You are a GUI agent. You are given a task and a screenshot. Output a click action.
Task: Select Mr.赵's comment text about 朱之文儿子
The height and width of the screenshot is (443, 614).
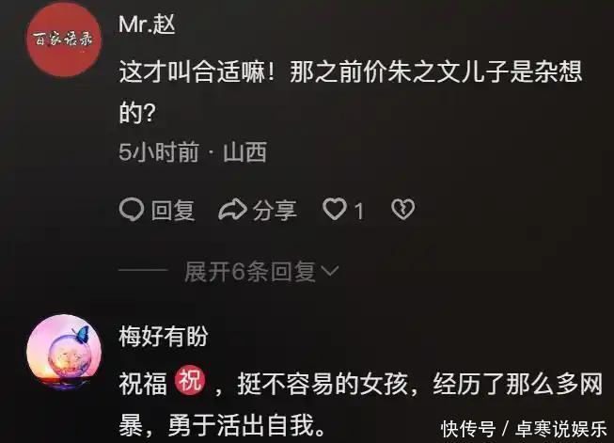(x=351, y=92)
